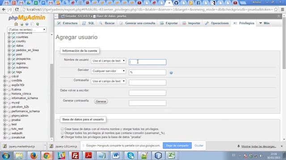The image size is (286, 160).
Task: Open Windows Explorer folder in taskbar
Action: pos(19,156)
